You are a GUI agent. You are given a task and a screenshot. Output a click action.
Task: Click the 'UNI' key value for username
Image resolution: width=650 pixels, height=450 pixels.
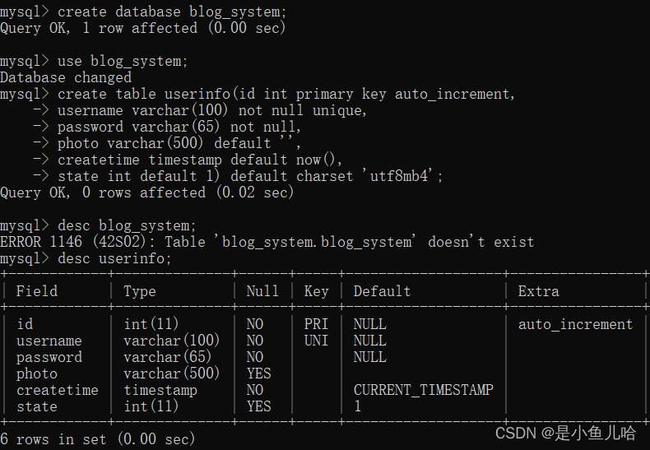coord(316,341)
